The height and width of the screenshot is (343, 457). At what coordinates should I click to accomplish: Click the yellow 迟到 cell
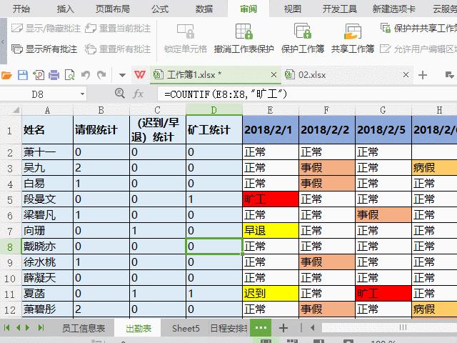tap(271, 294)
